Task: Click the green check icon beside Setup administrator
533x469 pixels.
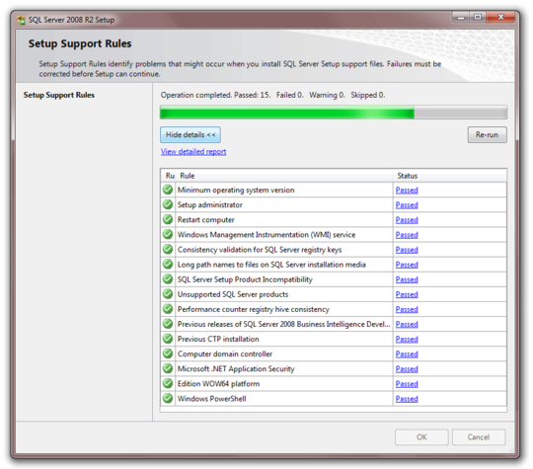Action: point(168,204)
